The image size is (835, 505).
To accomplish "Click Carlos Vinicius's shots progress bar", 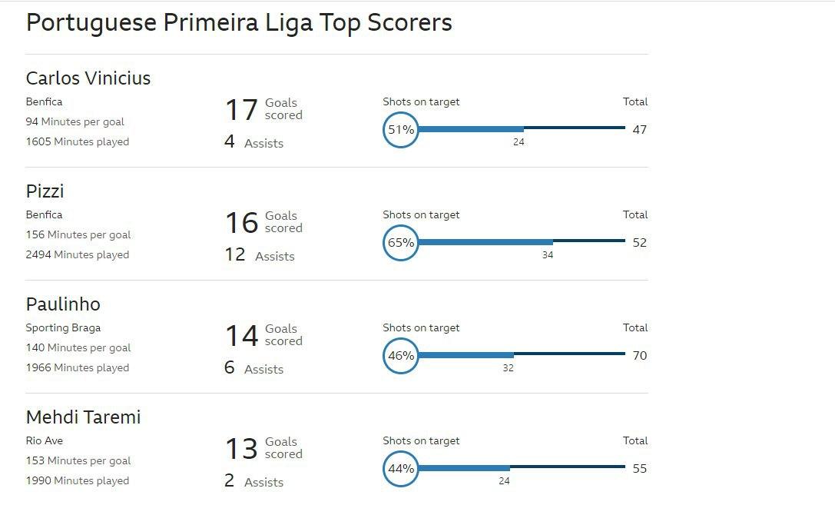I will tap(522, 128).
